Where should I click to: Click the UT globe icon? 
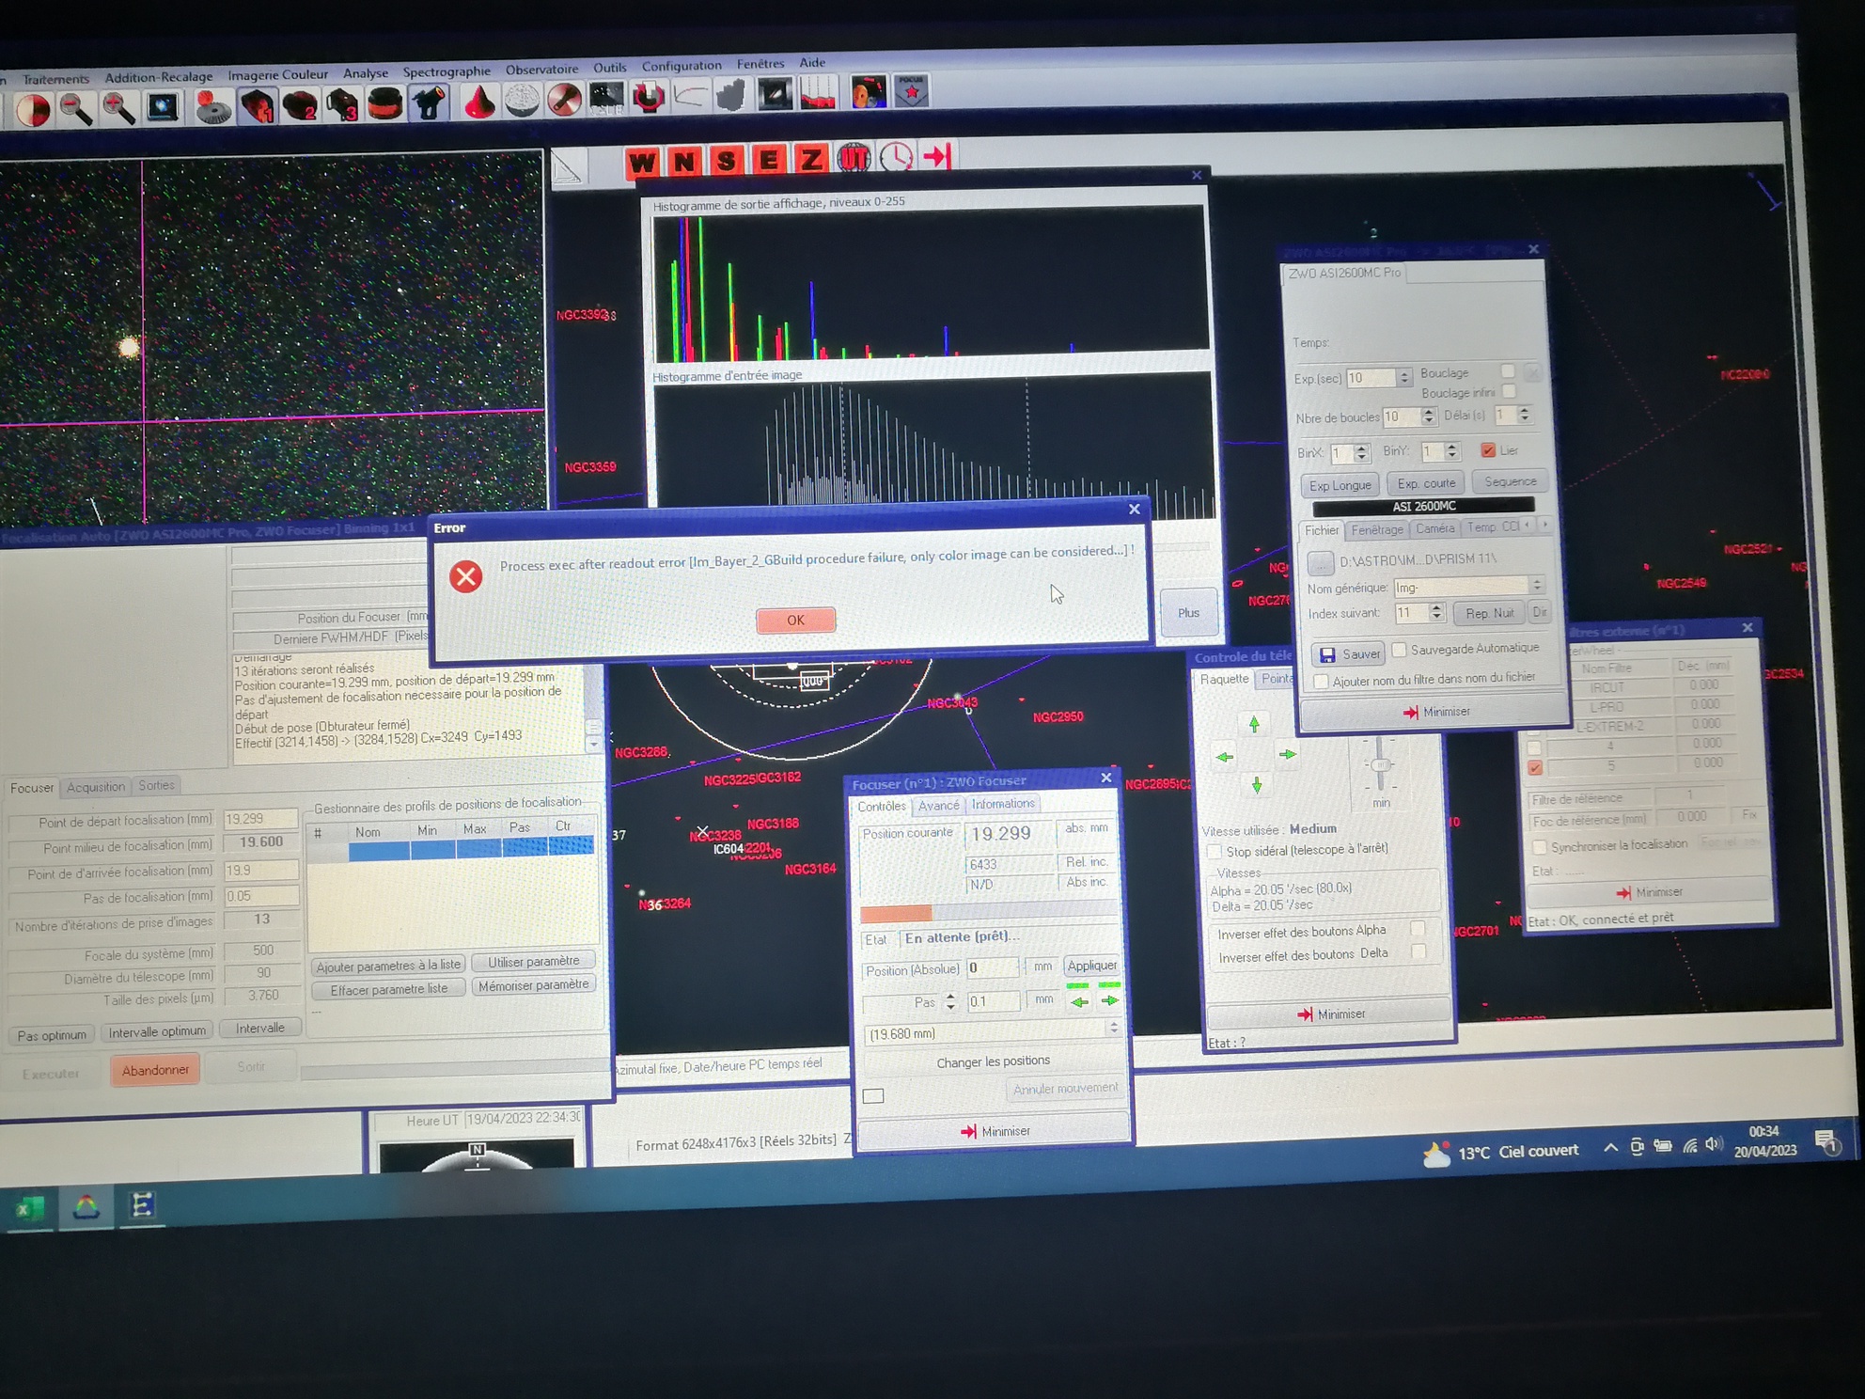point(854,158)
